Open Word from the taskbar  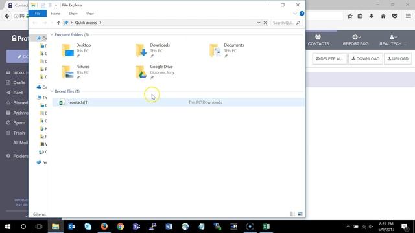pyautogui.click(x=169, y=227)
